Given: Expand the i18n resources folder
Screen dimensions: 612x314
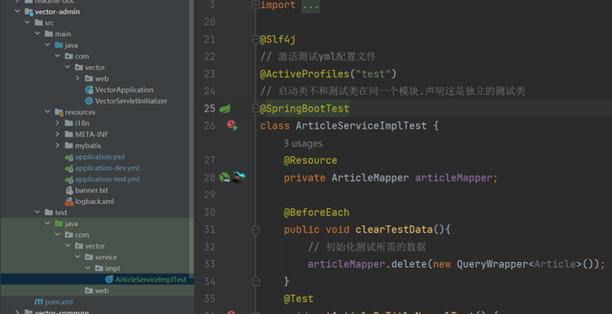Looking at the screenshot, I should pyautogui.click(x=57, y=124).
